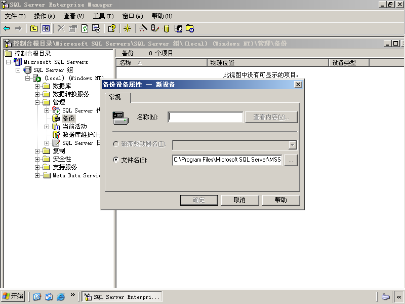Viewport: 405px width, 304px height.
Task: Expand the 数据库 folder
Action: click(x=37, y=86)
